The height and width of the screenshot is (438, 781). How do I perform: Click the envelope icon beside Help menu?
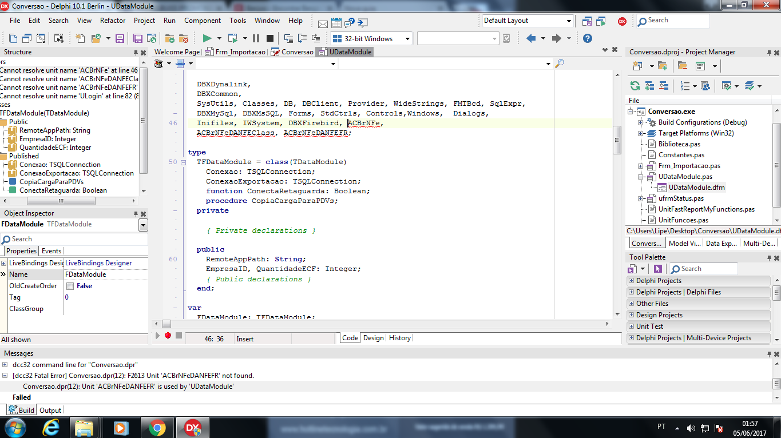pyautogui.click(x=323, y=24)
